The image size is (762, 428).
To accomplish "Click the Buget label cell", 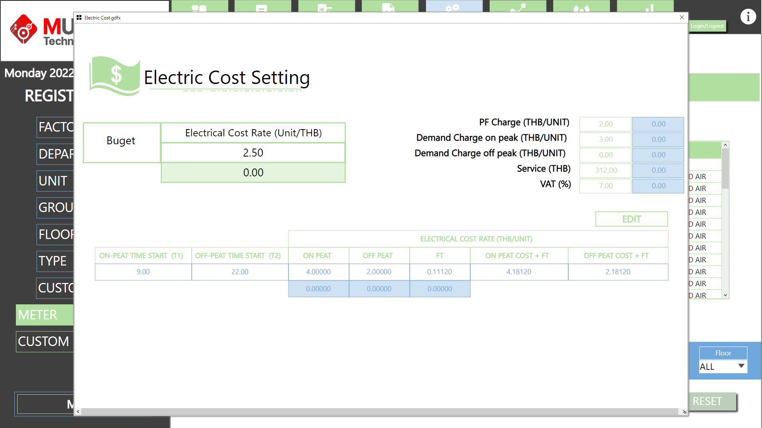I will [121, 142].
